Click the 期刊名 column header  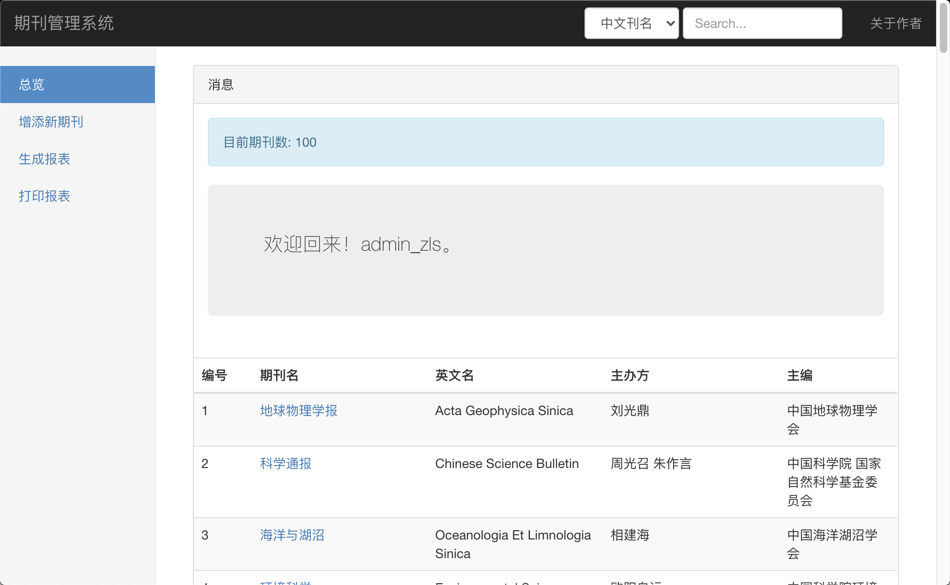(x=279, y=375)
